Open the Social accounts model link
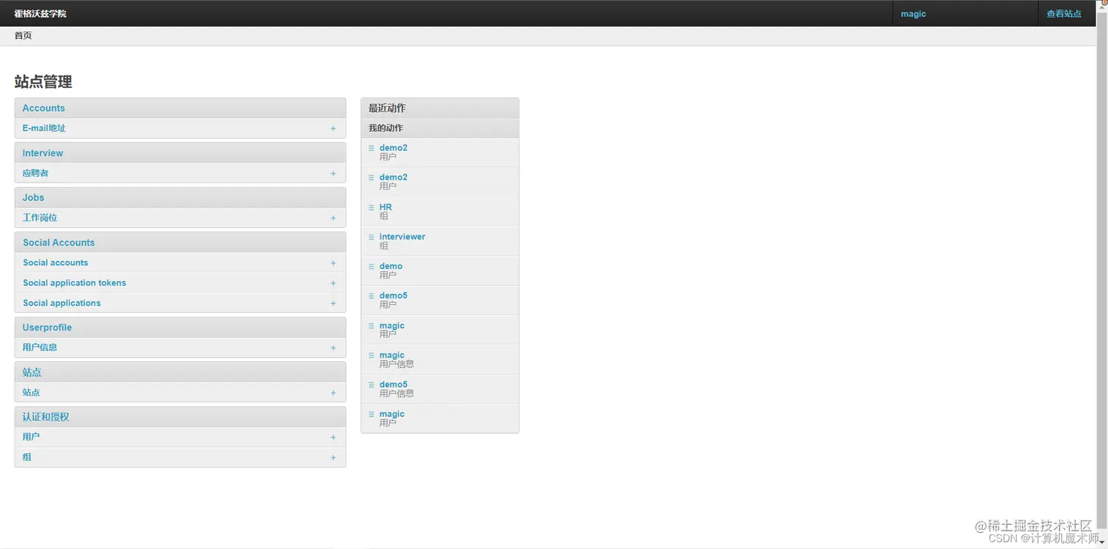 click(55, 262)
